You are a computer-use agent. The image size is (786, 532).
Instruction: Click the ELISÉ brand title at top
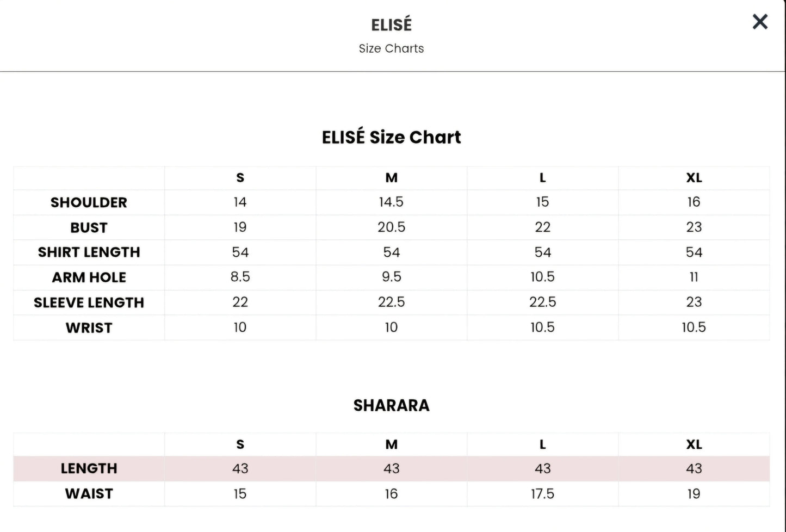coord(391,24)
